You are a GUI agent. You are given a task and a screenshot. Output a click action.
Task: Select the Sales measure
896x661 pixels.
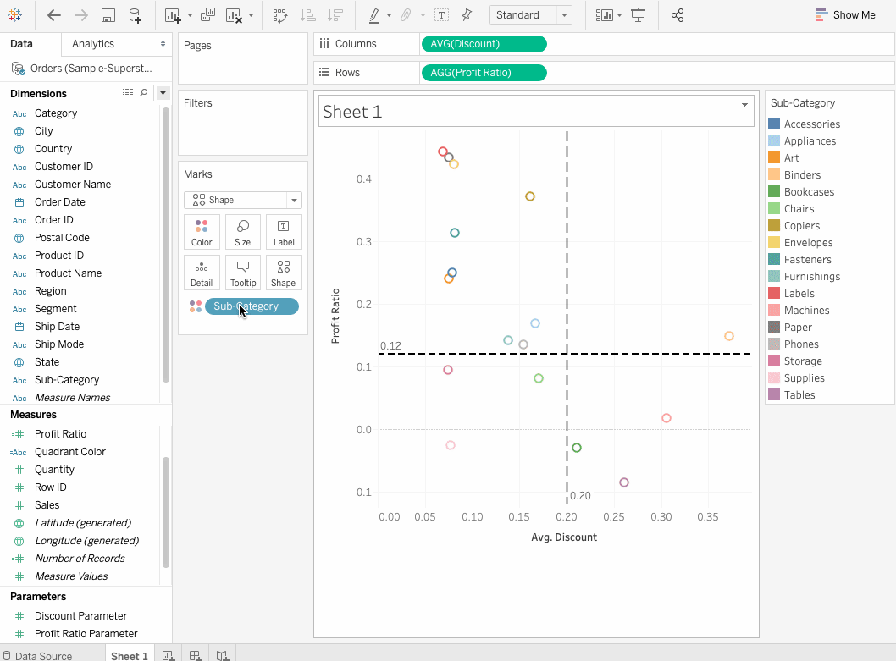[x=47, y=505]
